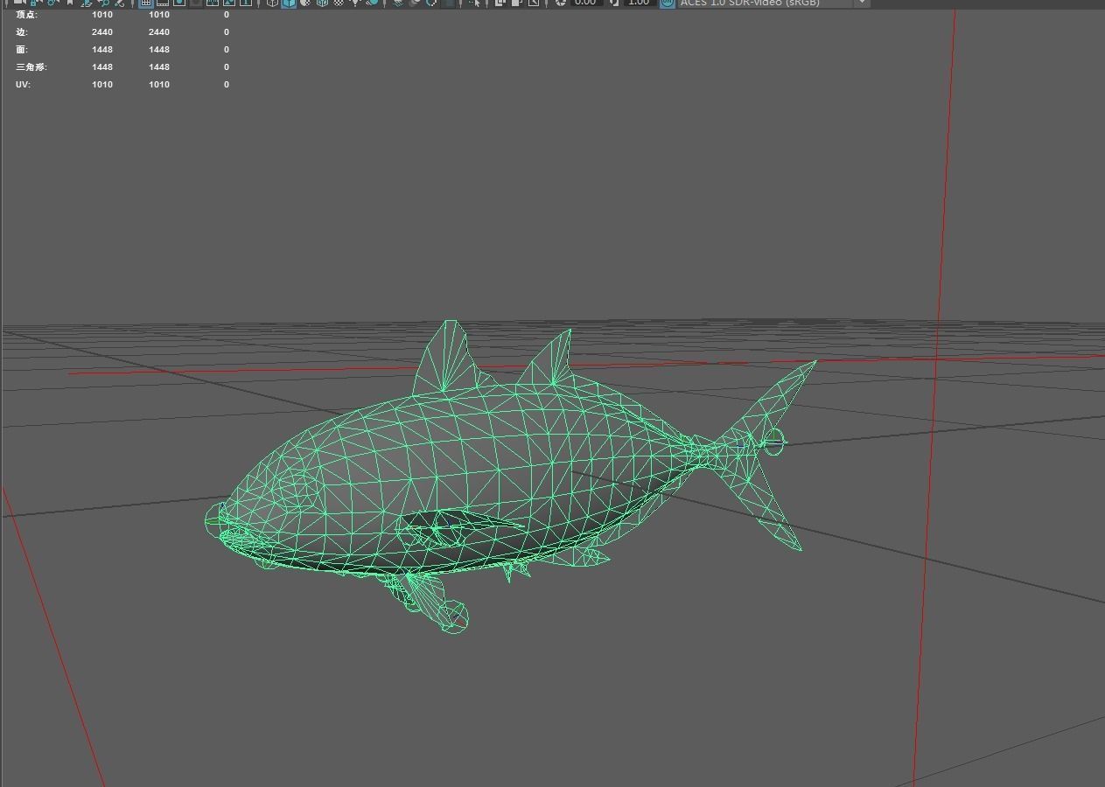This screenshot has height=787, width=1105.
Task: Click the 面 label in heads-up display
Action: [x=21, y=50]
